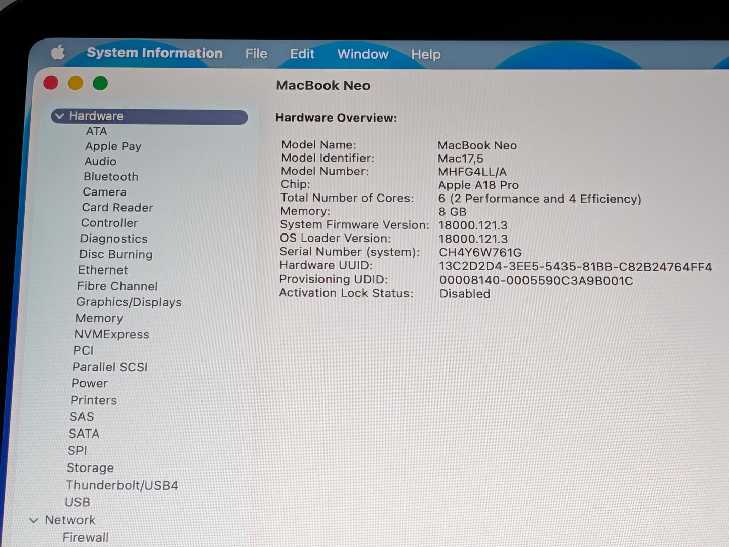Click the 'OS Loader Version:' label
The width and height of the screenshot is (729, 547).
(x=335, y=238)
